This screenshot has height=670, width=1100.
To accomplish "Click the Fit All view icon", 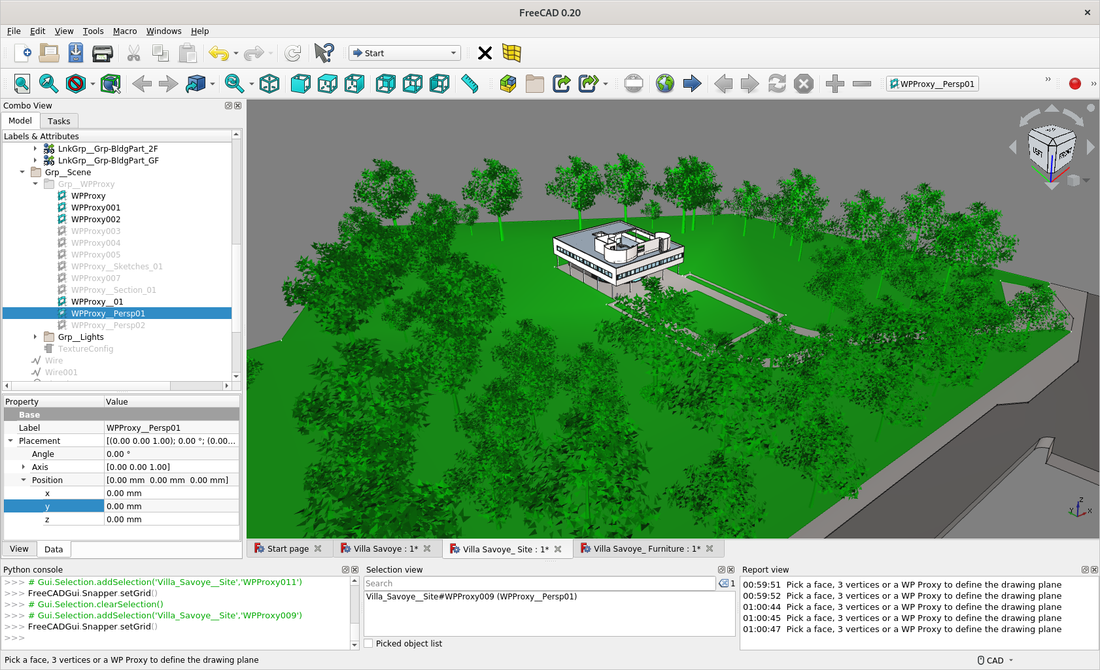I will 22,84.
